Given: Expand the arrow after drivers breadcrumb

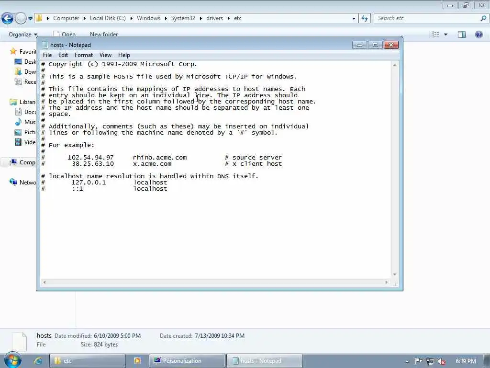Looking at the screenshot, I should pyautogui.click(x=229, y=19).
